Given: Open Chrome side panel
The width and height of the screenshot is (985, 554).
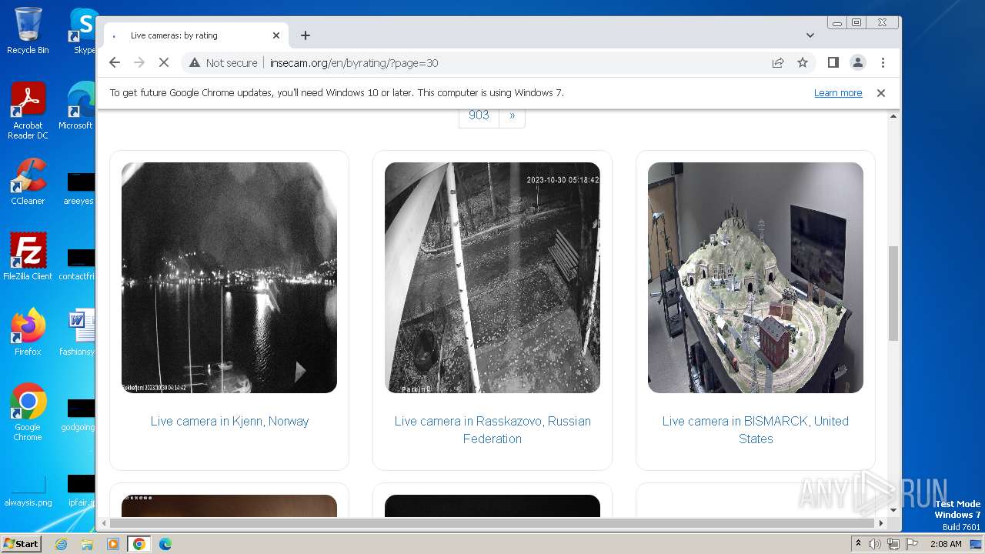Looking at the screenshot, I should pos(833,63).
